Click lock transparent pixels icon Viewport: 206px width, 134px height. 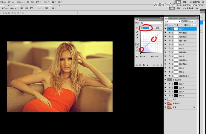point(170,25)
